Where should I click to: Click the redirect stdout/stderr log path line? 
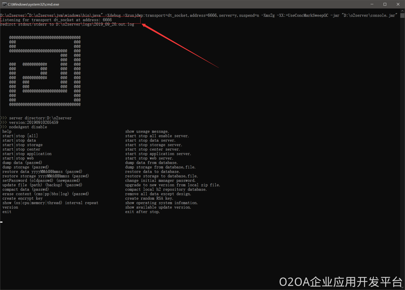67,24
